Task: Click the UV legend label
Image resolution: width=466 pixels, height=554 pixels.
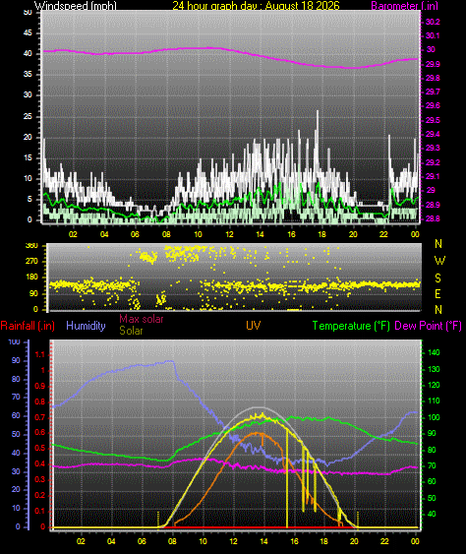Action: pyautogui.click(x=253, y=326)
